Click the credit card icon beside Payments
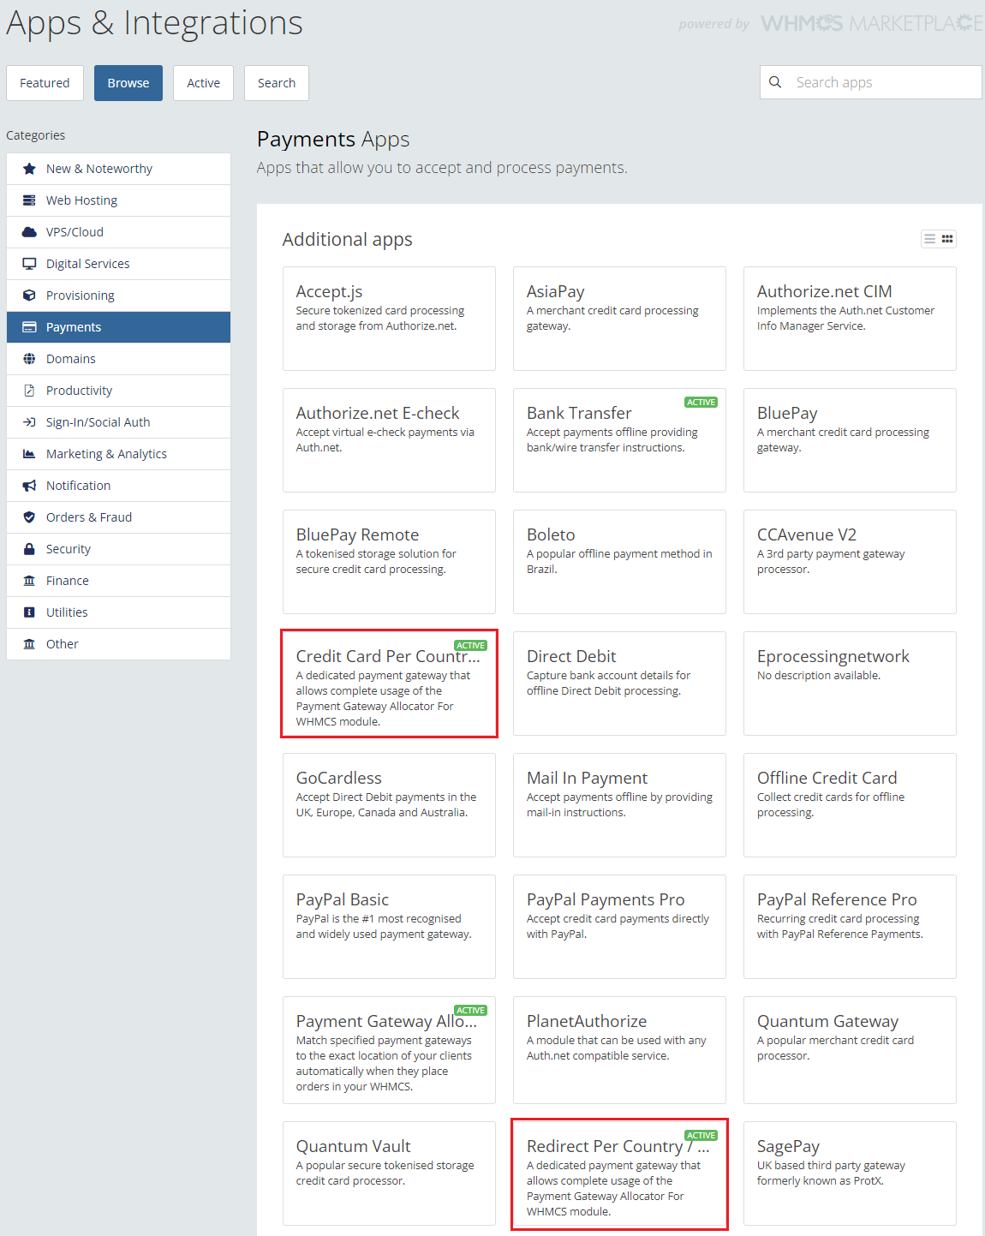 click(x=29, y=327)
